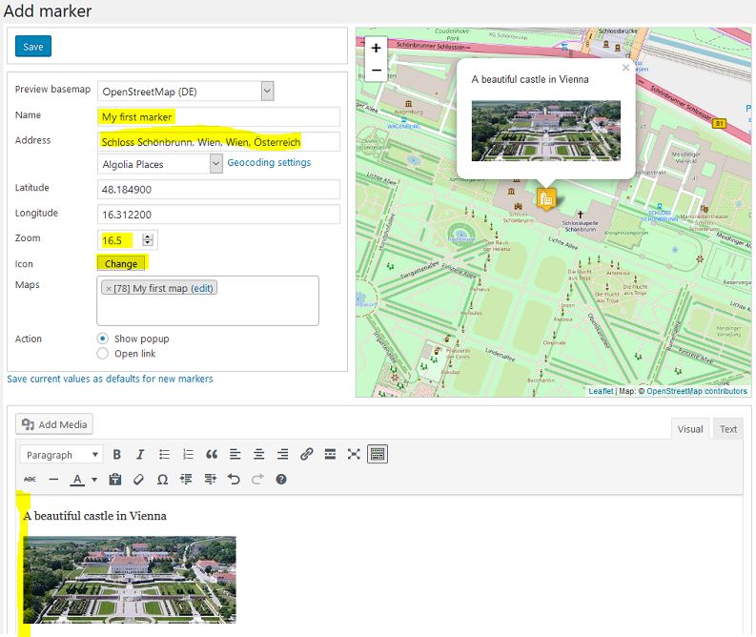Image resolution: width=756 pixels, height=637 pixels.
Task: Select the Show popup radio option
Action: tap(102, 339)
